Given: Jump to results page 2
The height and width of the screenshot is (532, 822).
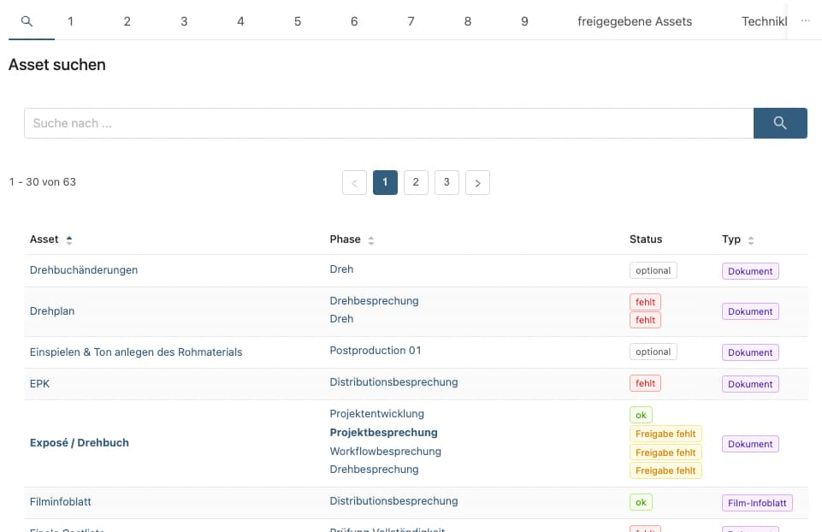Looking at the screenshot, I should pyautogui.click(x=416, y=182).
